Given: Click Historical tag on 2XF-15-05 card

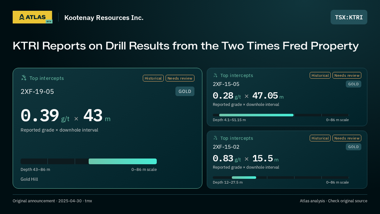Looking at the screenshot, I should [x=320, y=75].
